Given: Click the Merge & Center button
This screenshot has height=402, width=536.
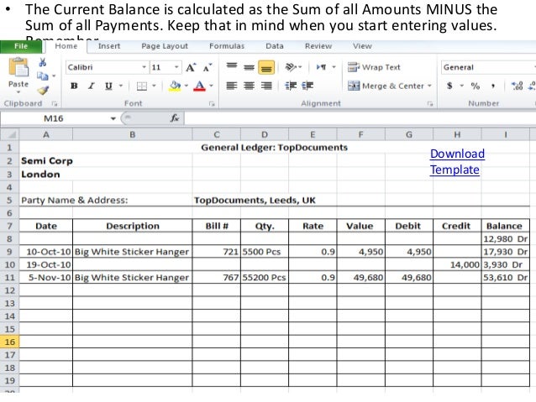Looking at the screenshot, I should (x=386, y=86).
